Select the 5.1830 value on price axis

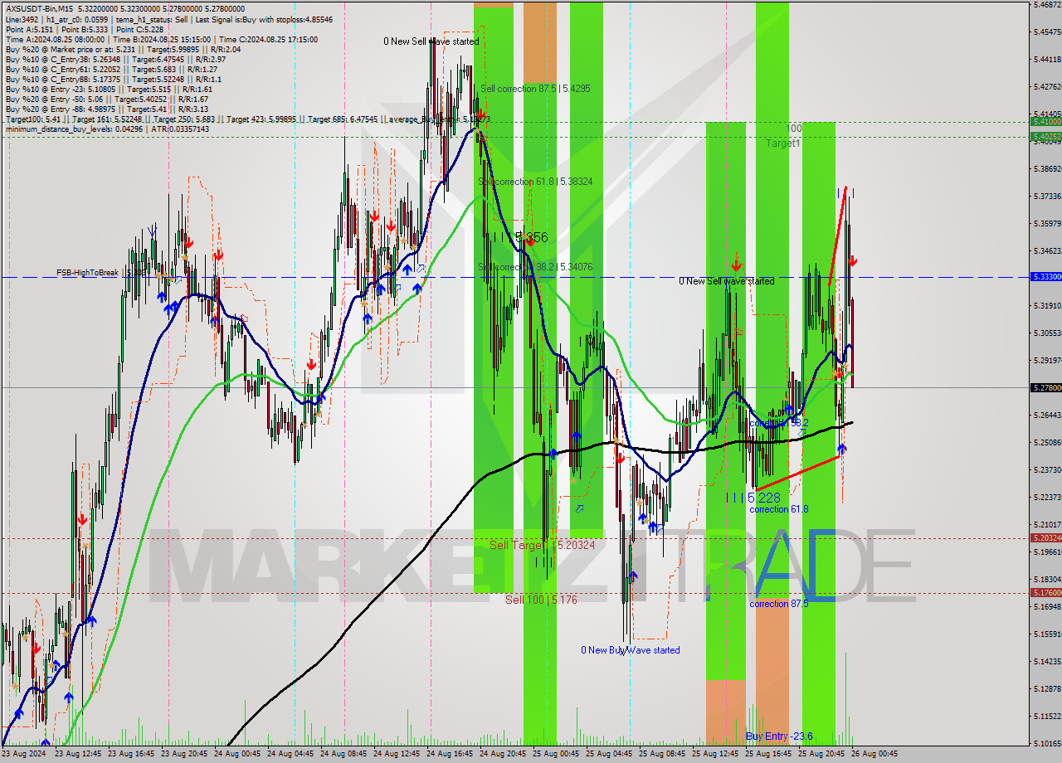tap(1047, 579)
